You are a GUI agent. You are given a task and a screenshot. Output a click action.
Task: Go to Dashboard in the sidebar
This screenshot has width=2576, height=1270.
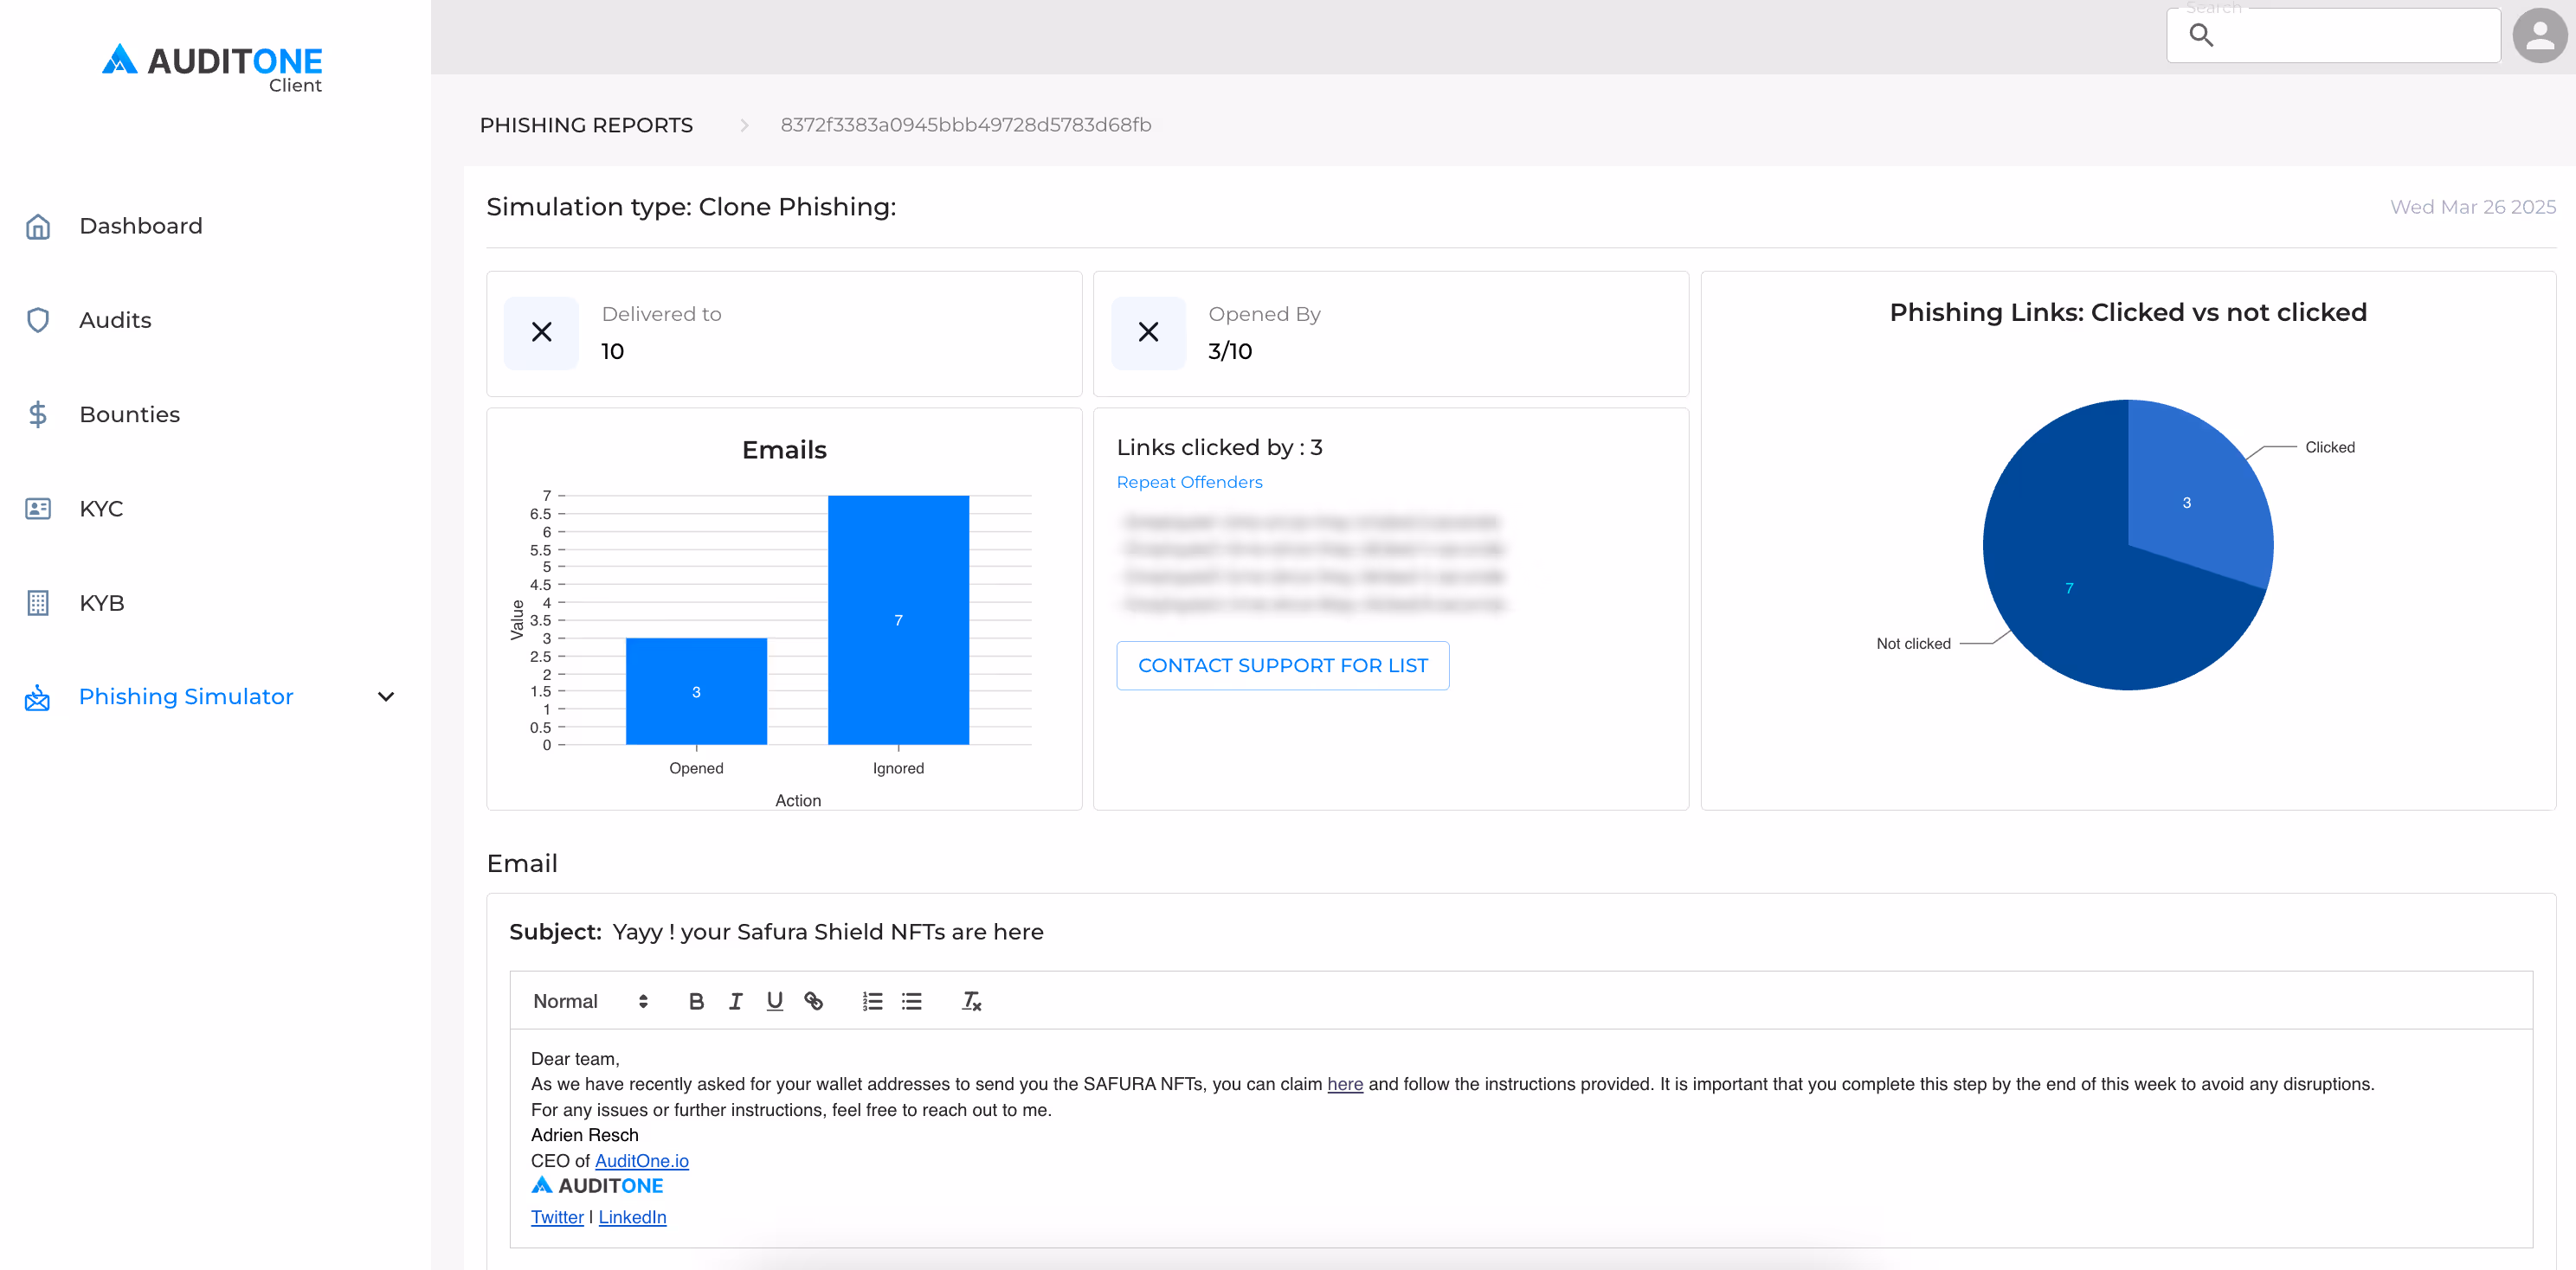141,226
